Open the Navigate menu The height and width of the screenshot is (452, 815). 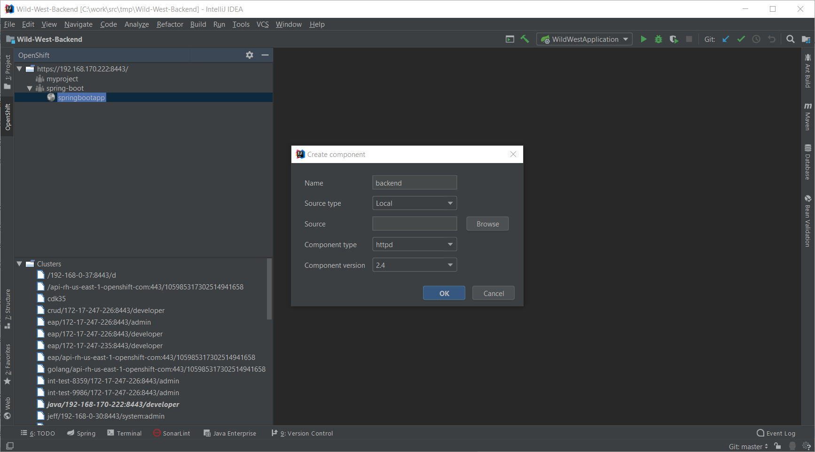(78, 24)
